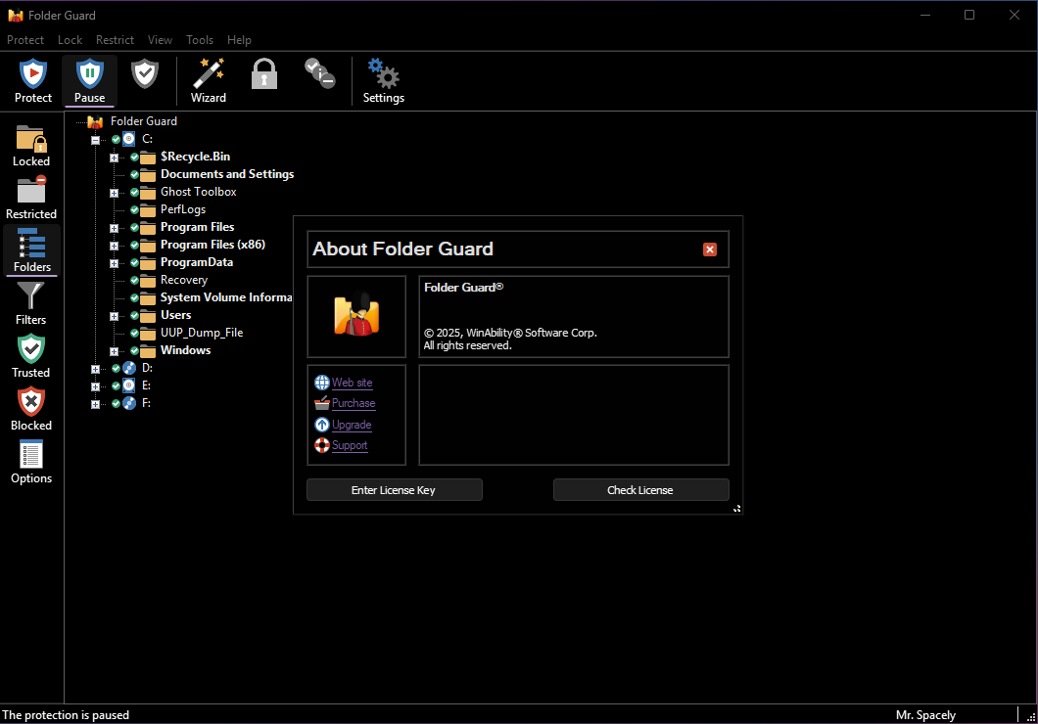Click the guard logo in About dialog

[356, 314]
